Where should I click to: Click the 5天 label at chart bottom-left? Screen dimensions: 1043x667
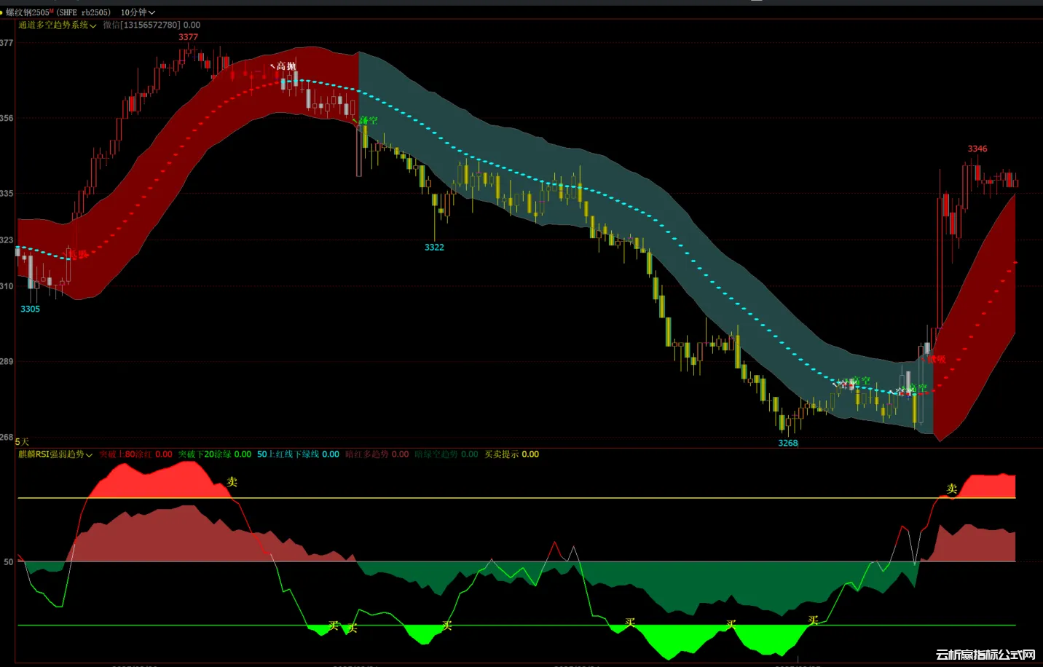click(22, 442)
